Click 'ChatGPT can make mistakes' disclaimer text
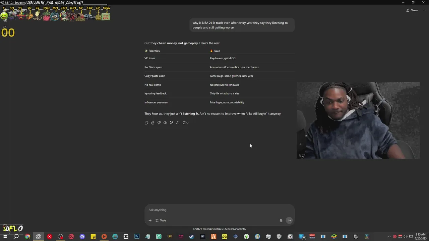 [x=220, y=229]
